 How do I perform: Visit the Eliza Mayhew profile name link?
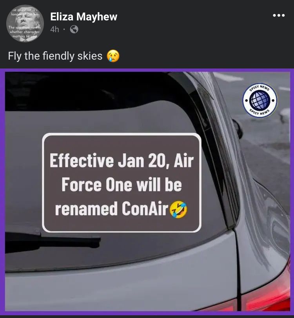click(84, 16)
